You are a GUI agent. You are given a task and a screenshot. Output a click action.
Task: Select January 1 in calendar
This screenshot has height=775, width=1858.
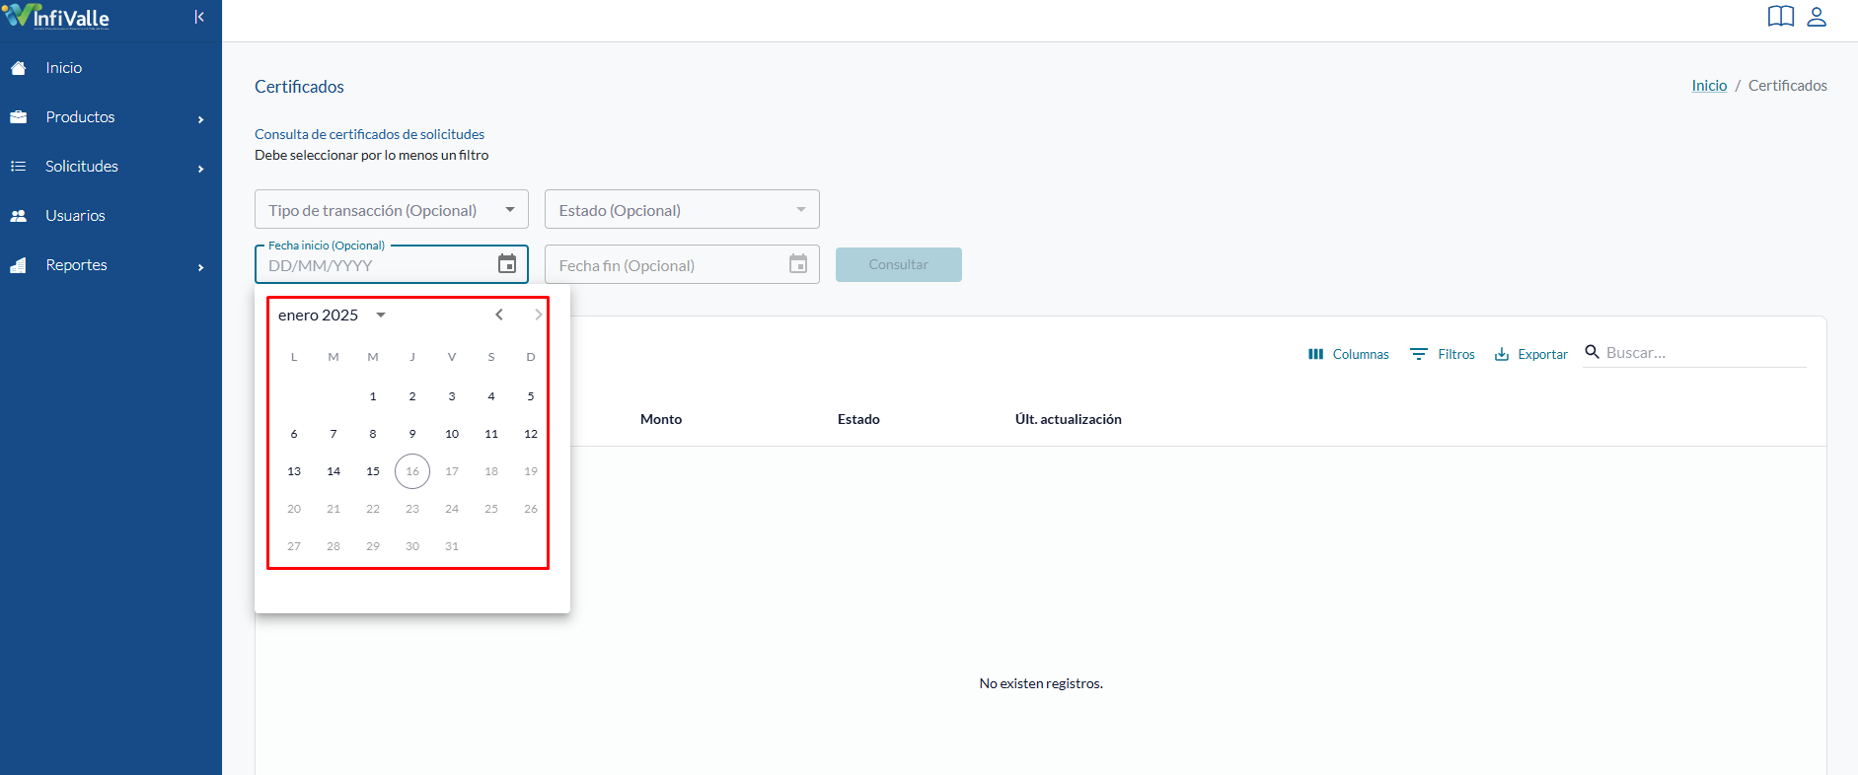click(373, 396)
